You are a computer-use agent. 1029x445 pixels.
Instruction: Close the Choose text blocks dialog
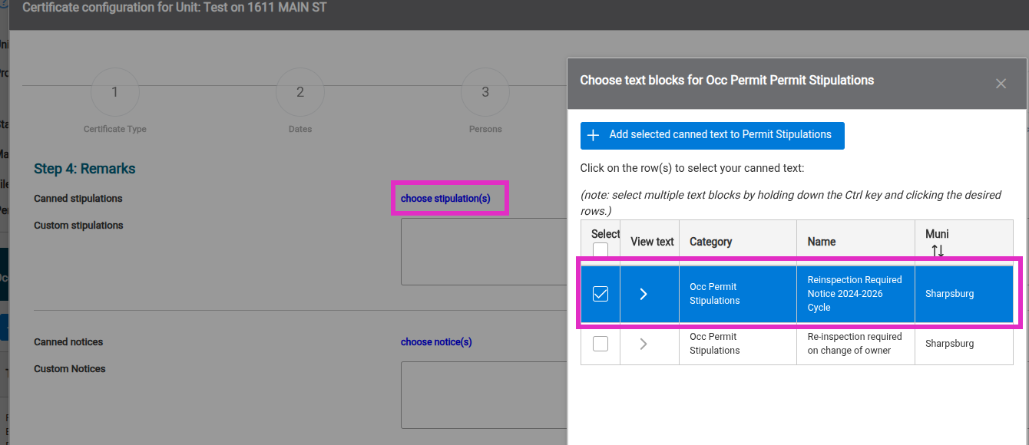tap(1001, 84)
